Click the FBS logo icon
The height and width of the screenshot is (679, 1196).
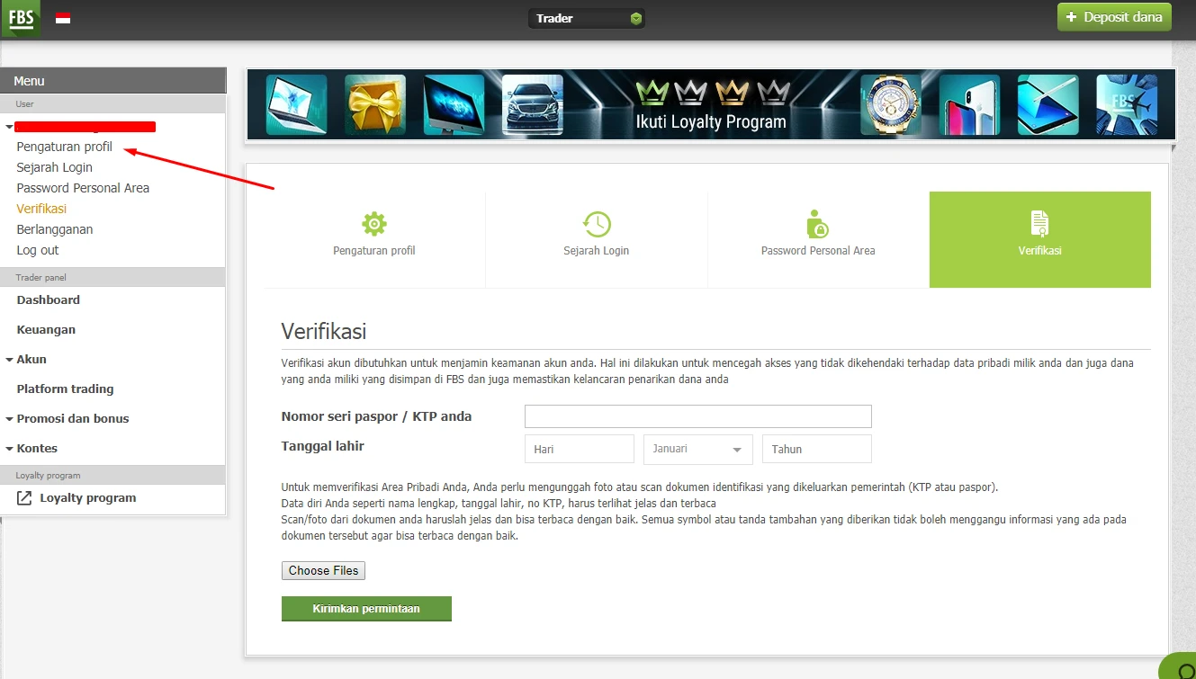21,18
